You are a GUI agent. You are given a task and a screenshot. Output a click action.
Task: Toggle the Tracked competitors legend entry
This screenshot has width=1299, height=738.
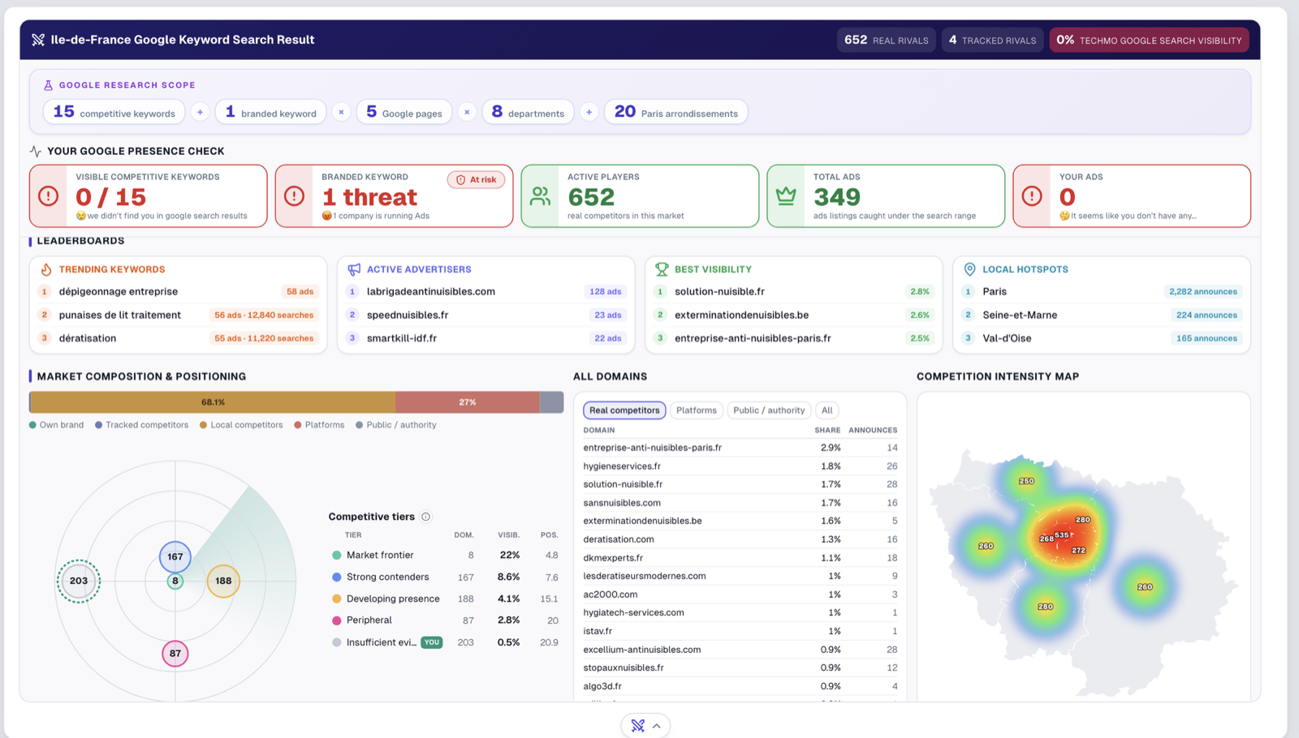(x=141, y=425)
